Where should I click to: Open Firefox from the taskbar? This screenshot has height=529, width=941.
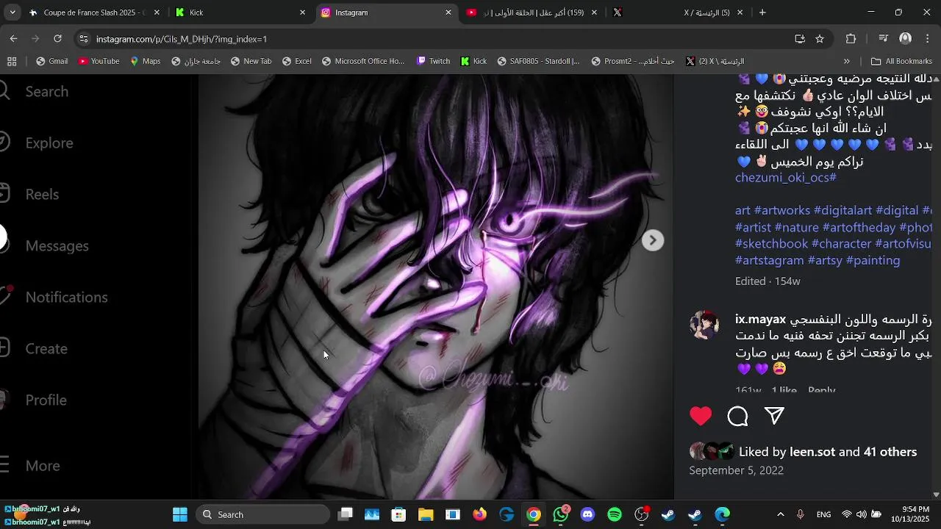click(479, 514)
